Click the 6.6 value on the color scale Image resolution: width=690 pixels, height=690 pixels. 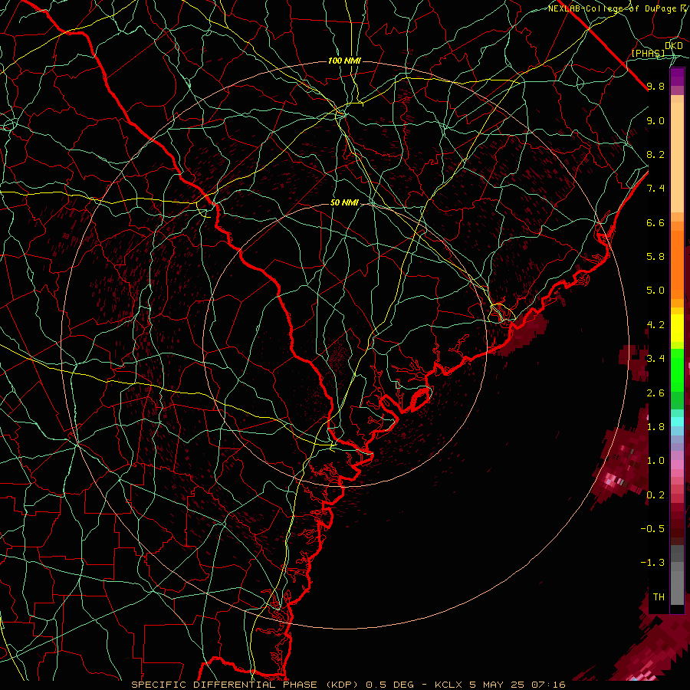(x=655, y=222)
